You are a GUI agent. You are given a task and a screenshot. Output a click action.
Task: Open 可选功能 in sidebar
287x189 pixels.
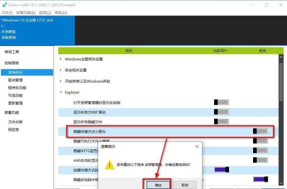[15, 95]
